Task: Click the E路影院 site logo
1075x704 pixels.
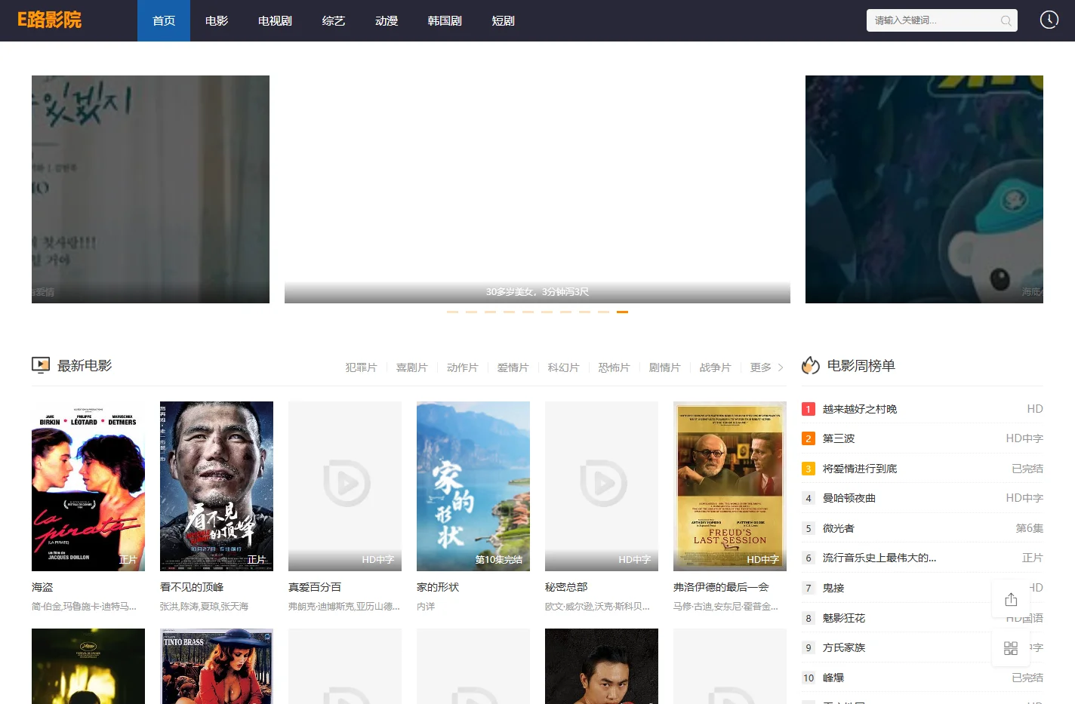Action: point(50,20)
